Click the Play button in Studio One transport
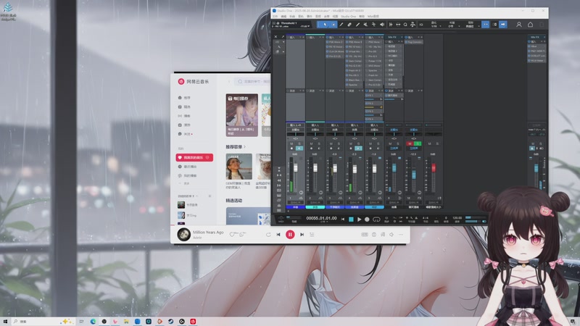The height and width of the screenshot is (326, 580). point(359,220)
